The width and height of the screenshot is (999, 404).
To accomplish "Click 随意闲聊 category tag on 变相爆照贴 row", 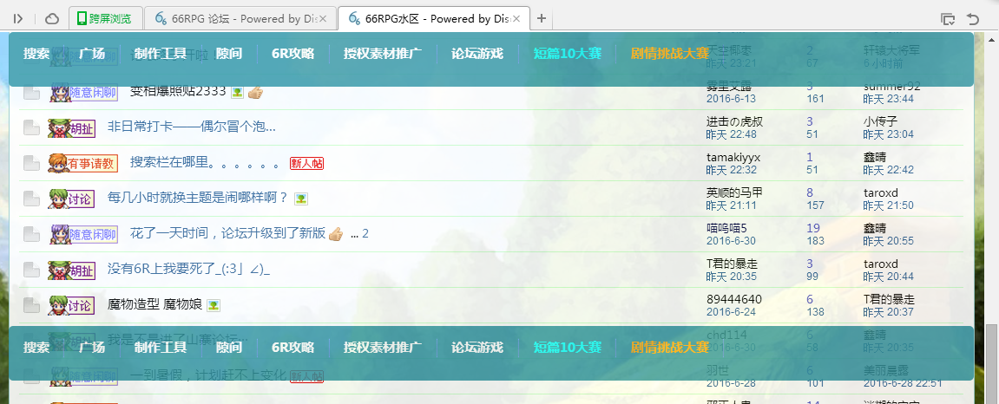I will pyautogui.click(x=84, y=92).
